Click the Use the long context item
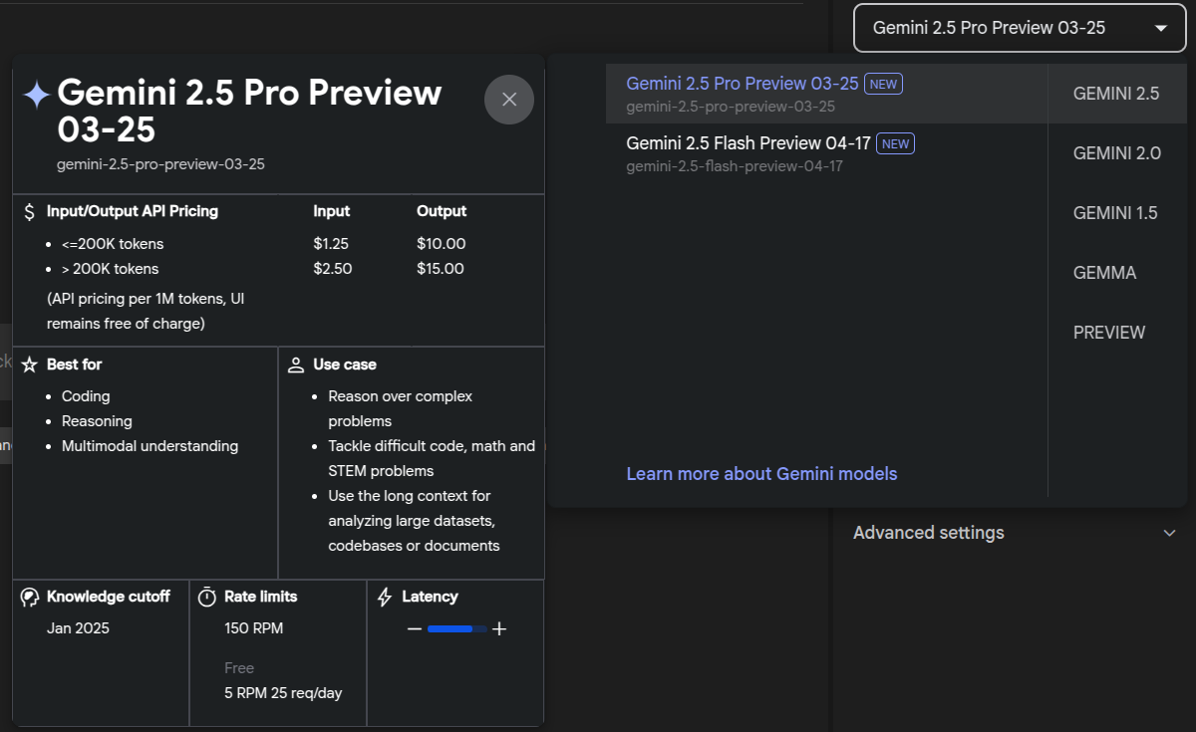Image resolution: width=1196 pixels, height=732 pixels. (x=414, y=521)
